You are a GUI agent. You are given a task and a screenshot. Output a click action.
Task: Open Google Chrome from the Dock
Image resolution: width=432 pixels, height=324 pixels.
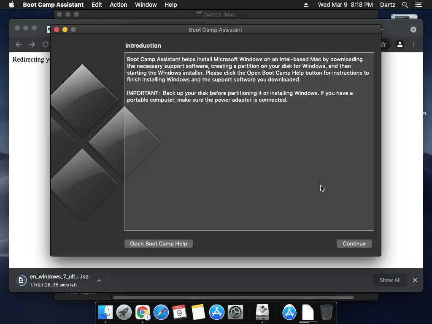[x=142, y=312]
